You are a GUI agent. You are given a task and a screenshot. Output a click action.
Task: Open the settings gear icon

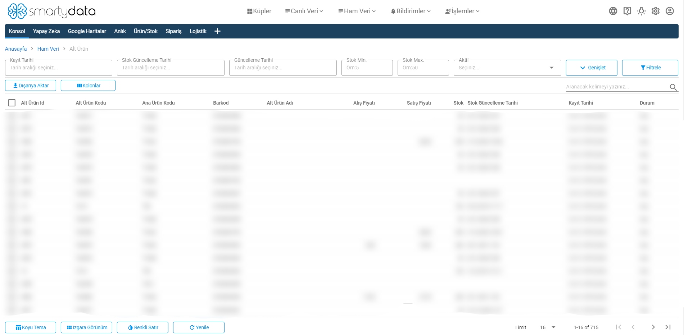(656, 11)
